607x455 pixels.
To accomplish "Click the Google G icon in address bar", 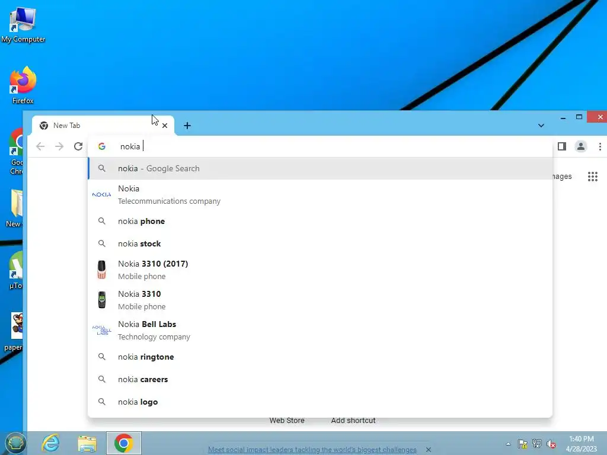I will (x=102, y=146).
